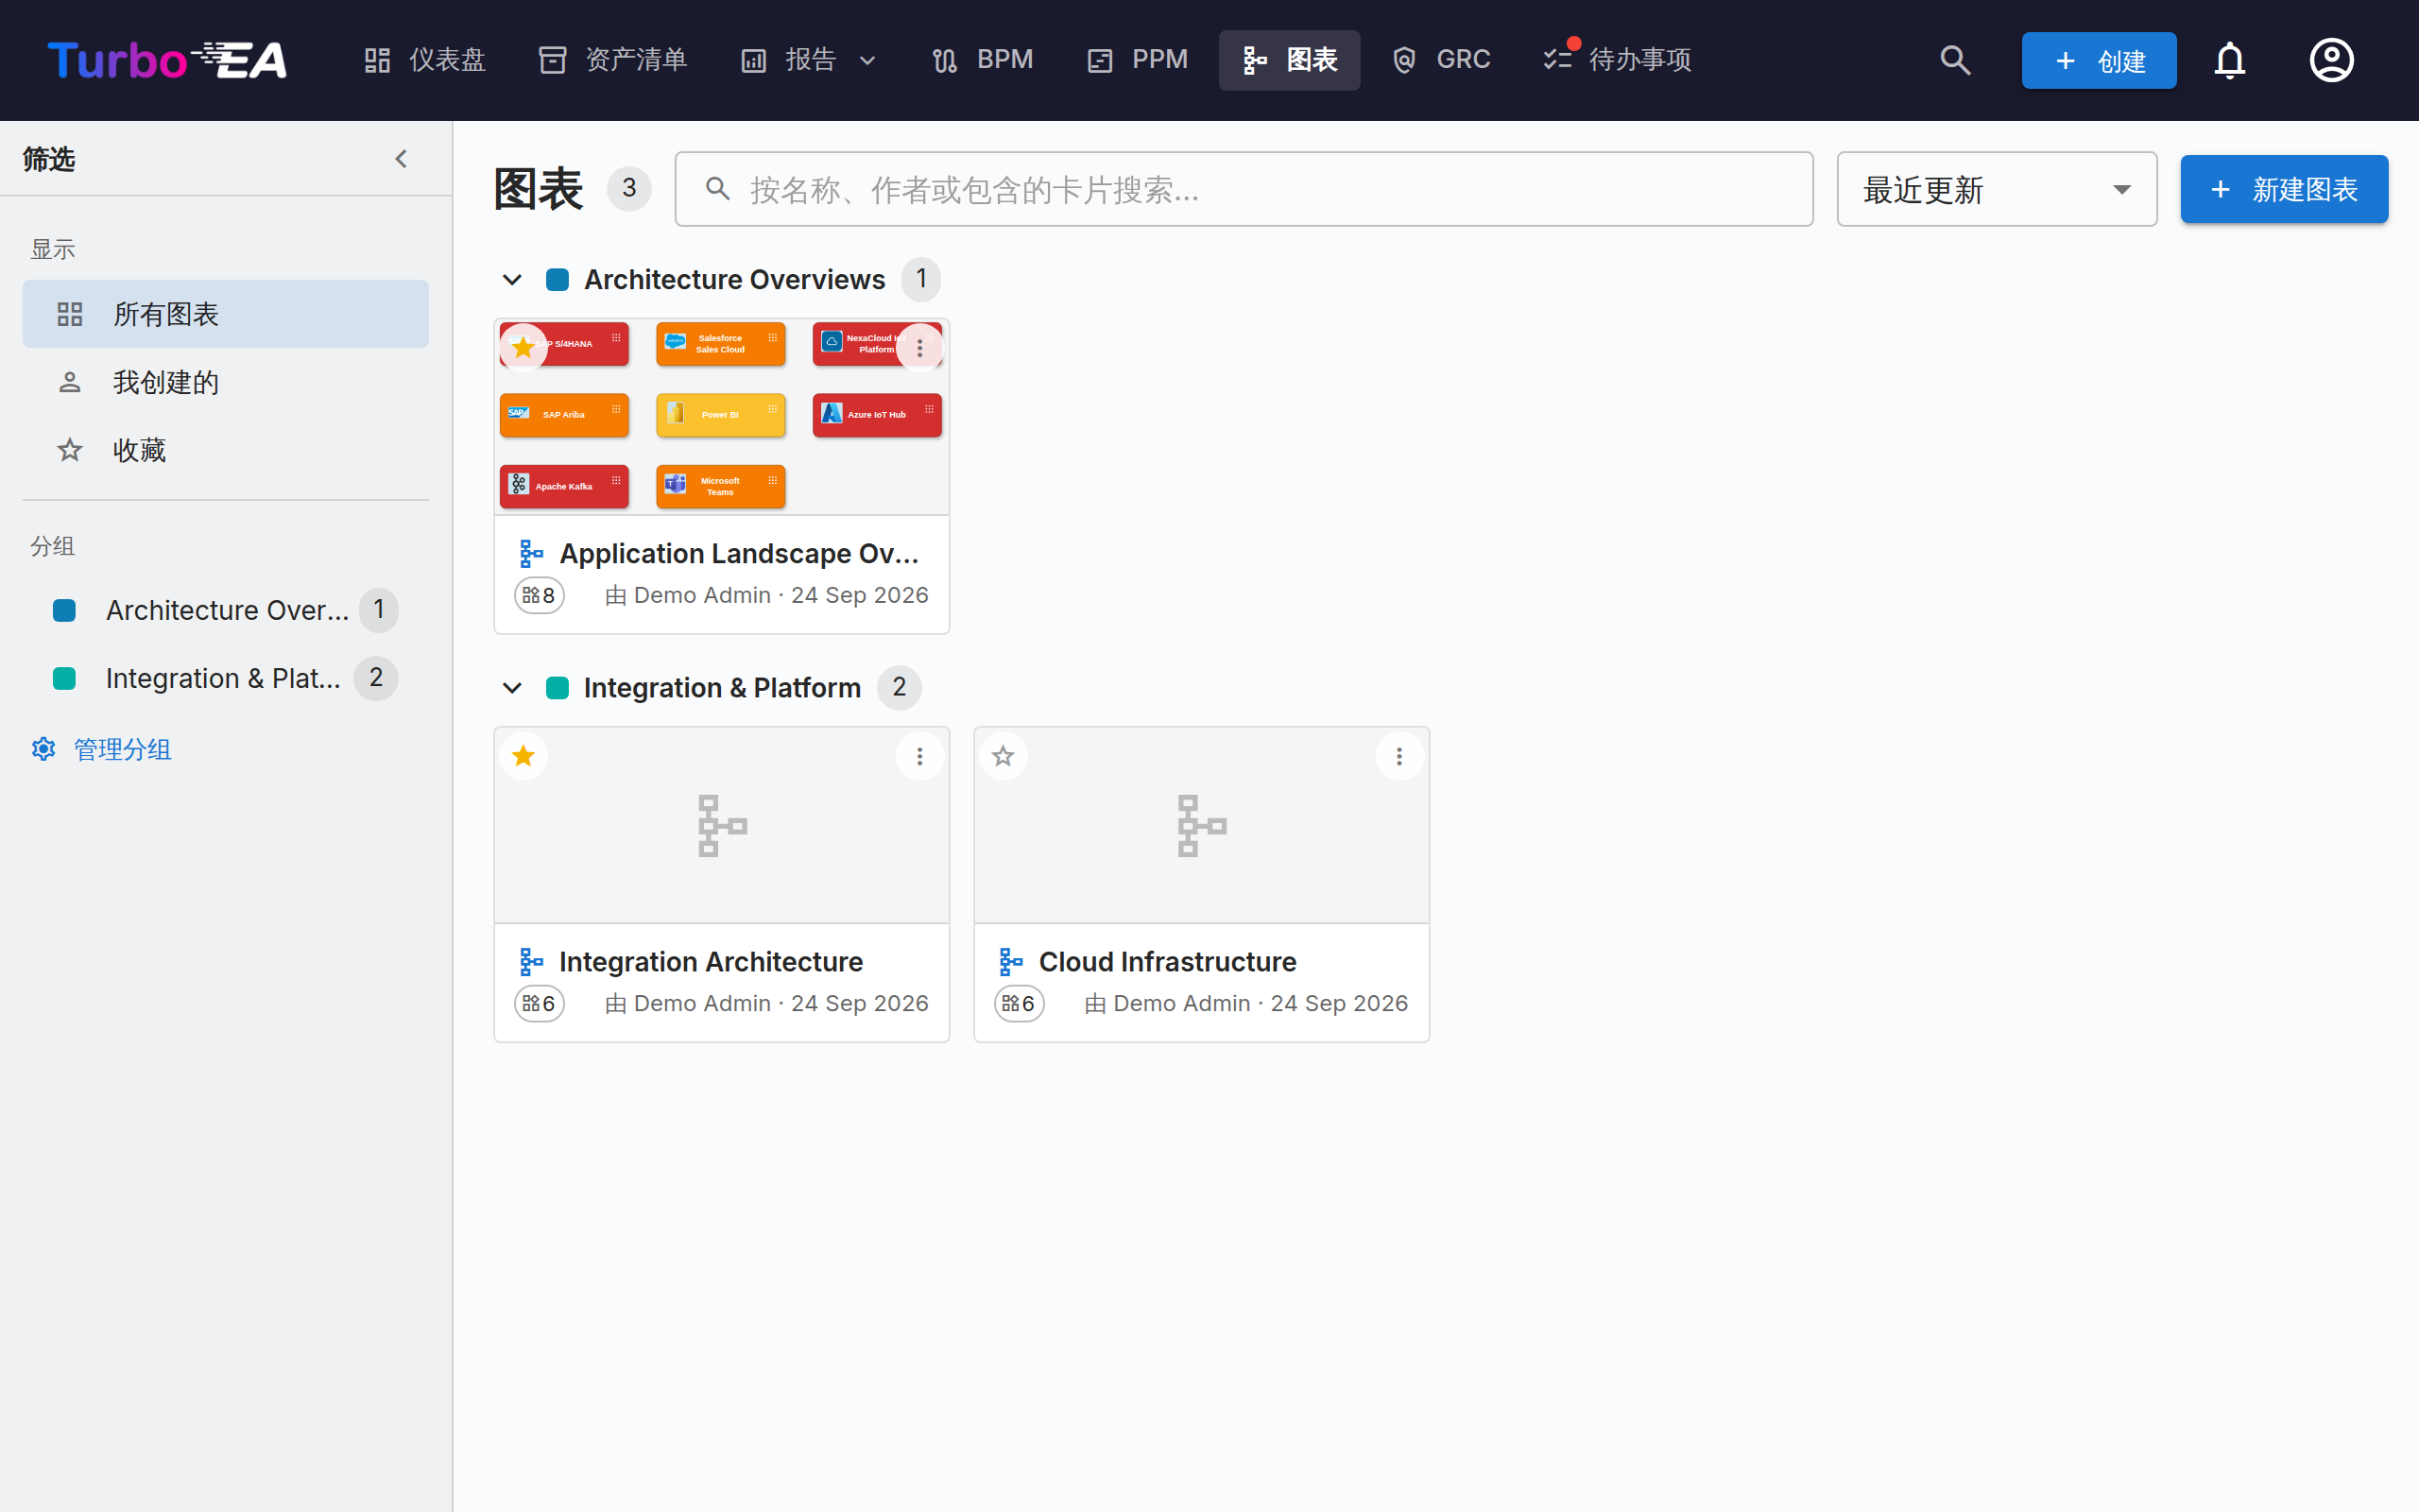Collapse the Integration & Platform group
Viewport: 2419px width, 1512px height.
click(x=512, y=688)
